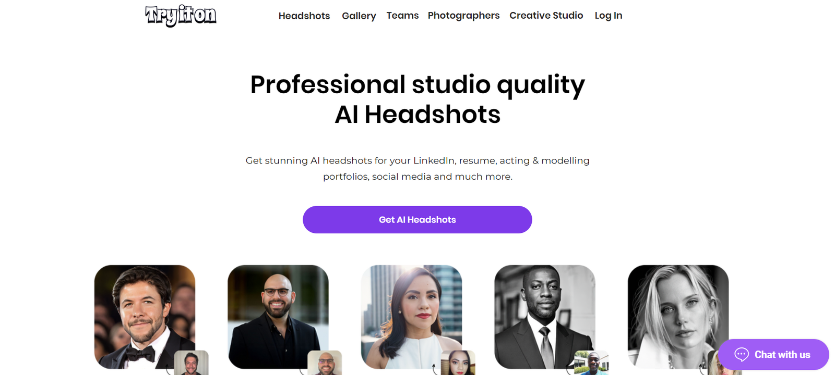Go to the Gallery page
This screenshot has width=835, height=375.
click(359, 16)
